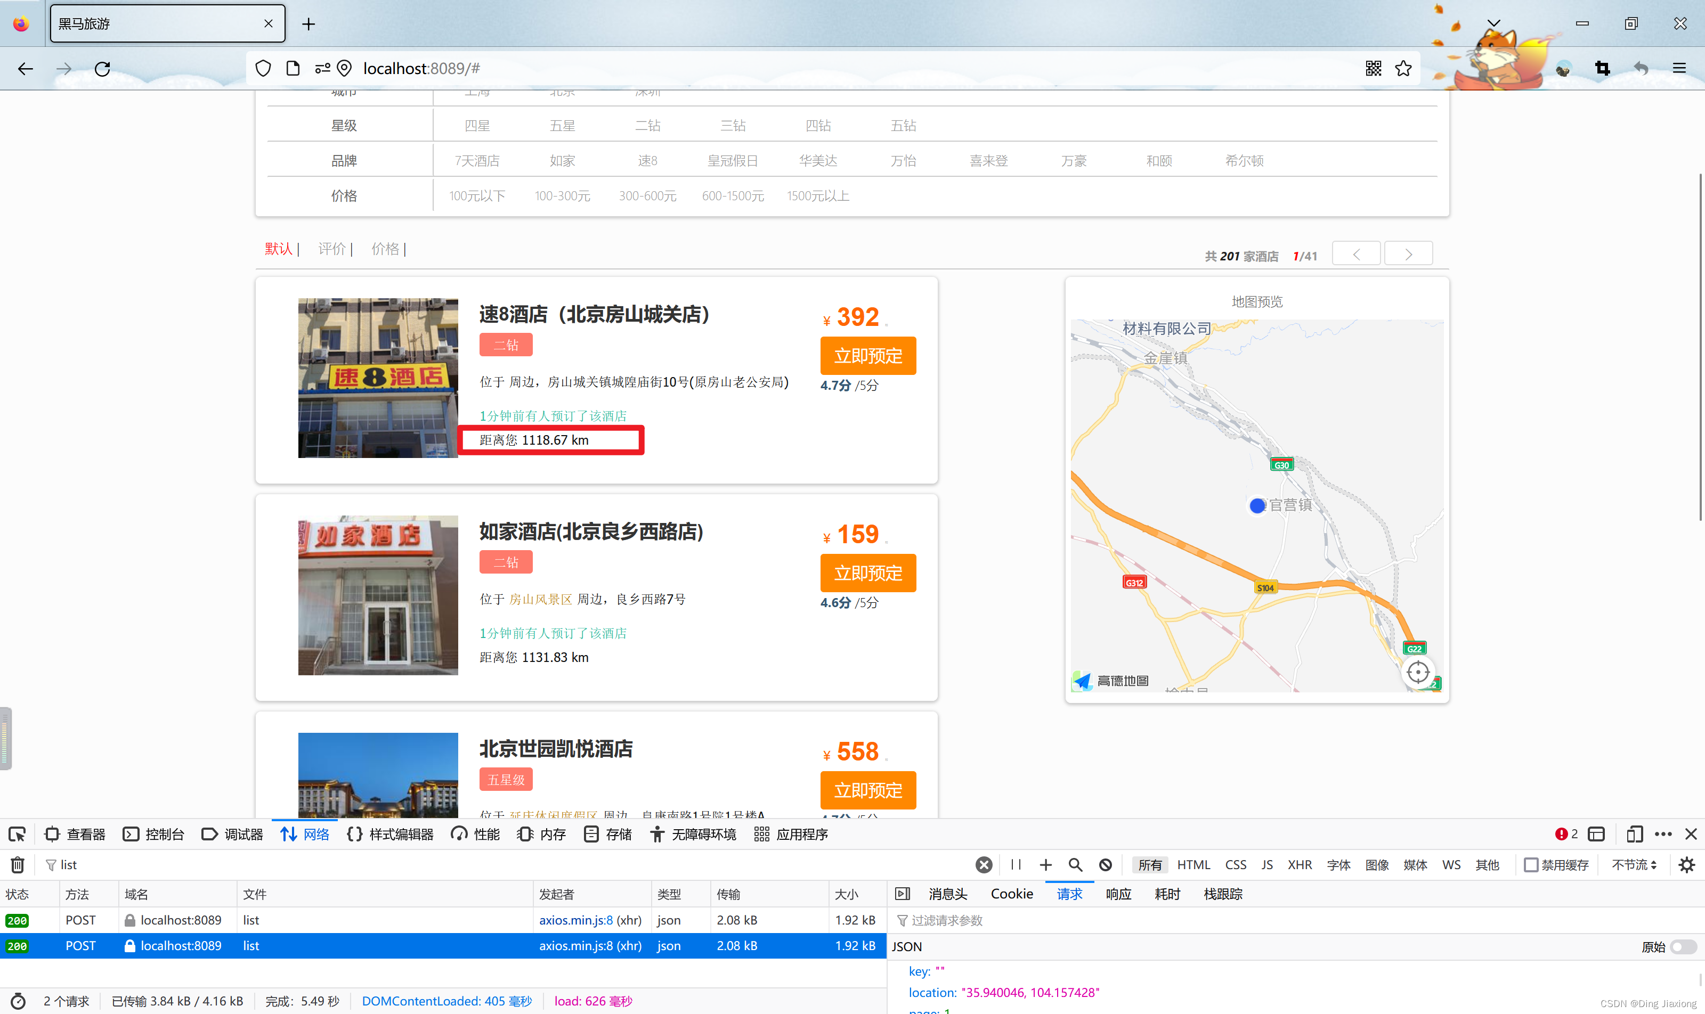Screen dimensions: 1705x1014
Task: Collapse the request details side panel
Action: pyautogui.click(x=903, y=894)
